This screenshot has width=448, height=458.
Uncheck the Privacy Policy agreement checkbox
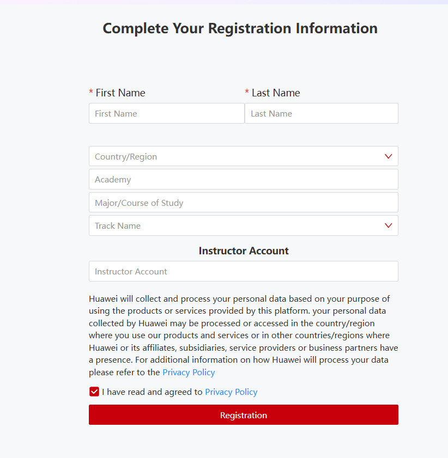pos(94,392)
